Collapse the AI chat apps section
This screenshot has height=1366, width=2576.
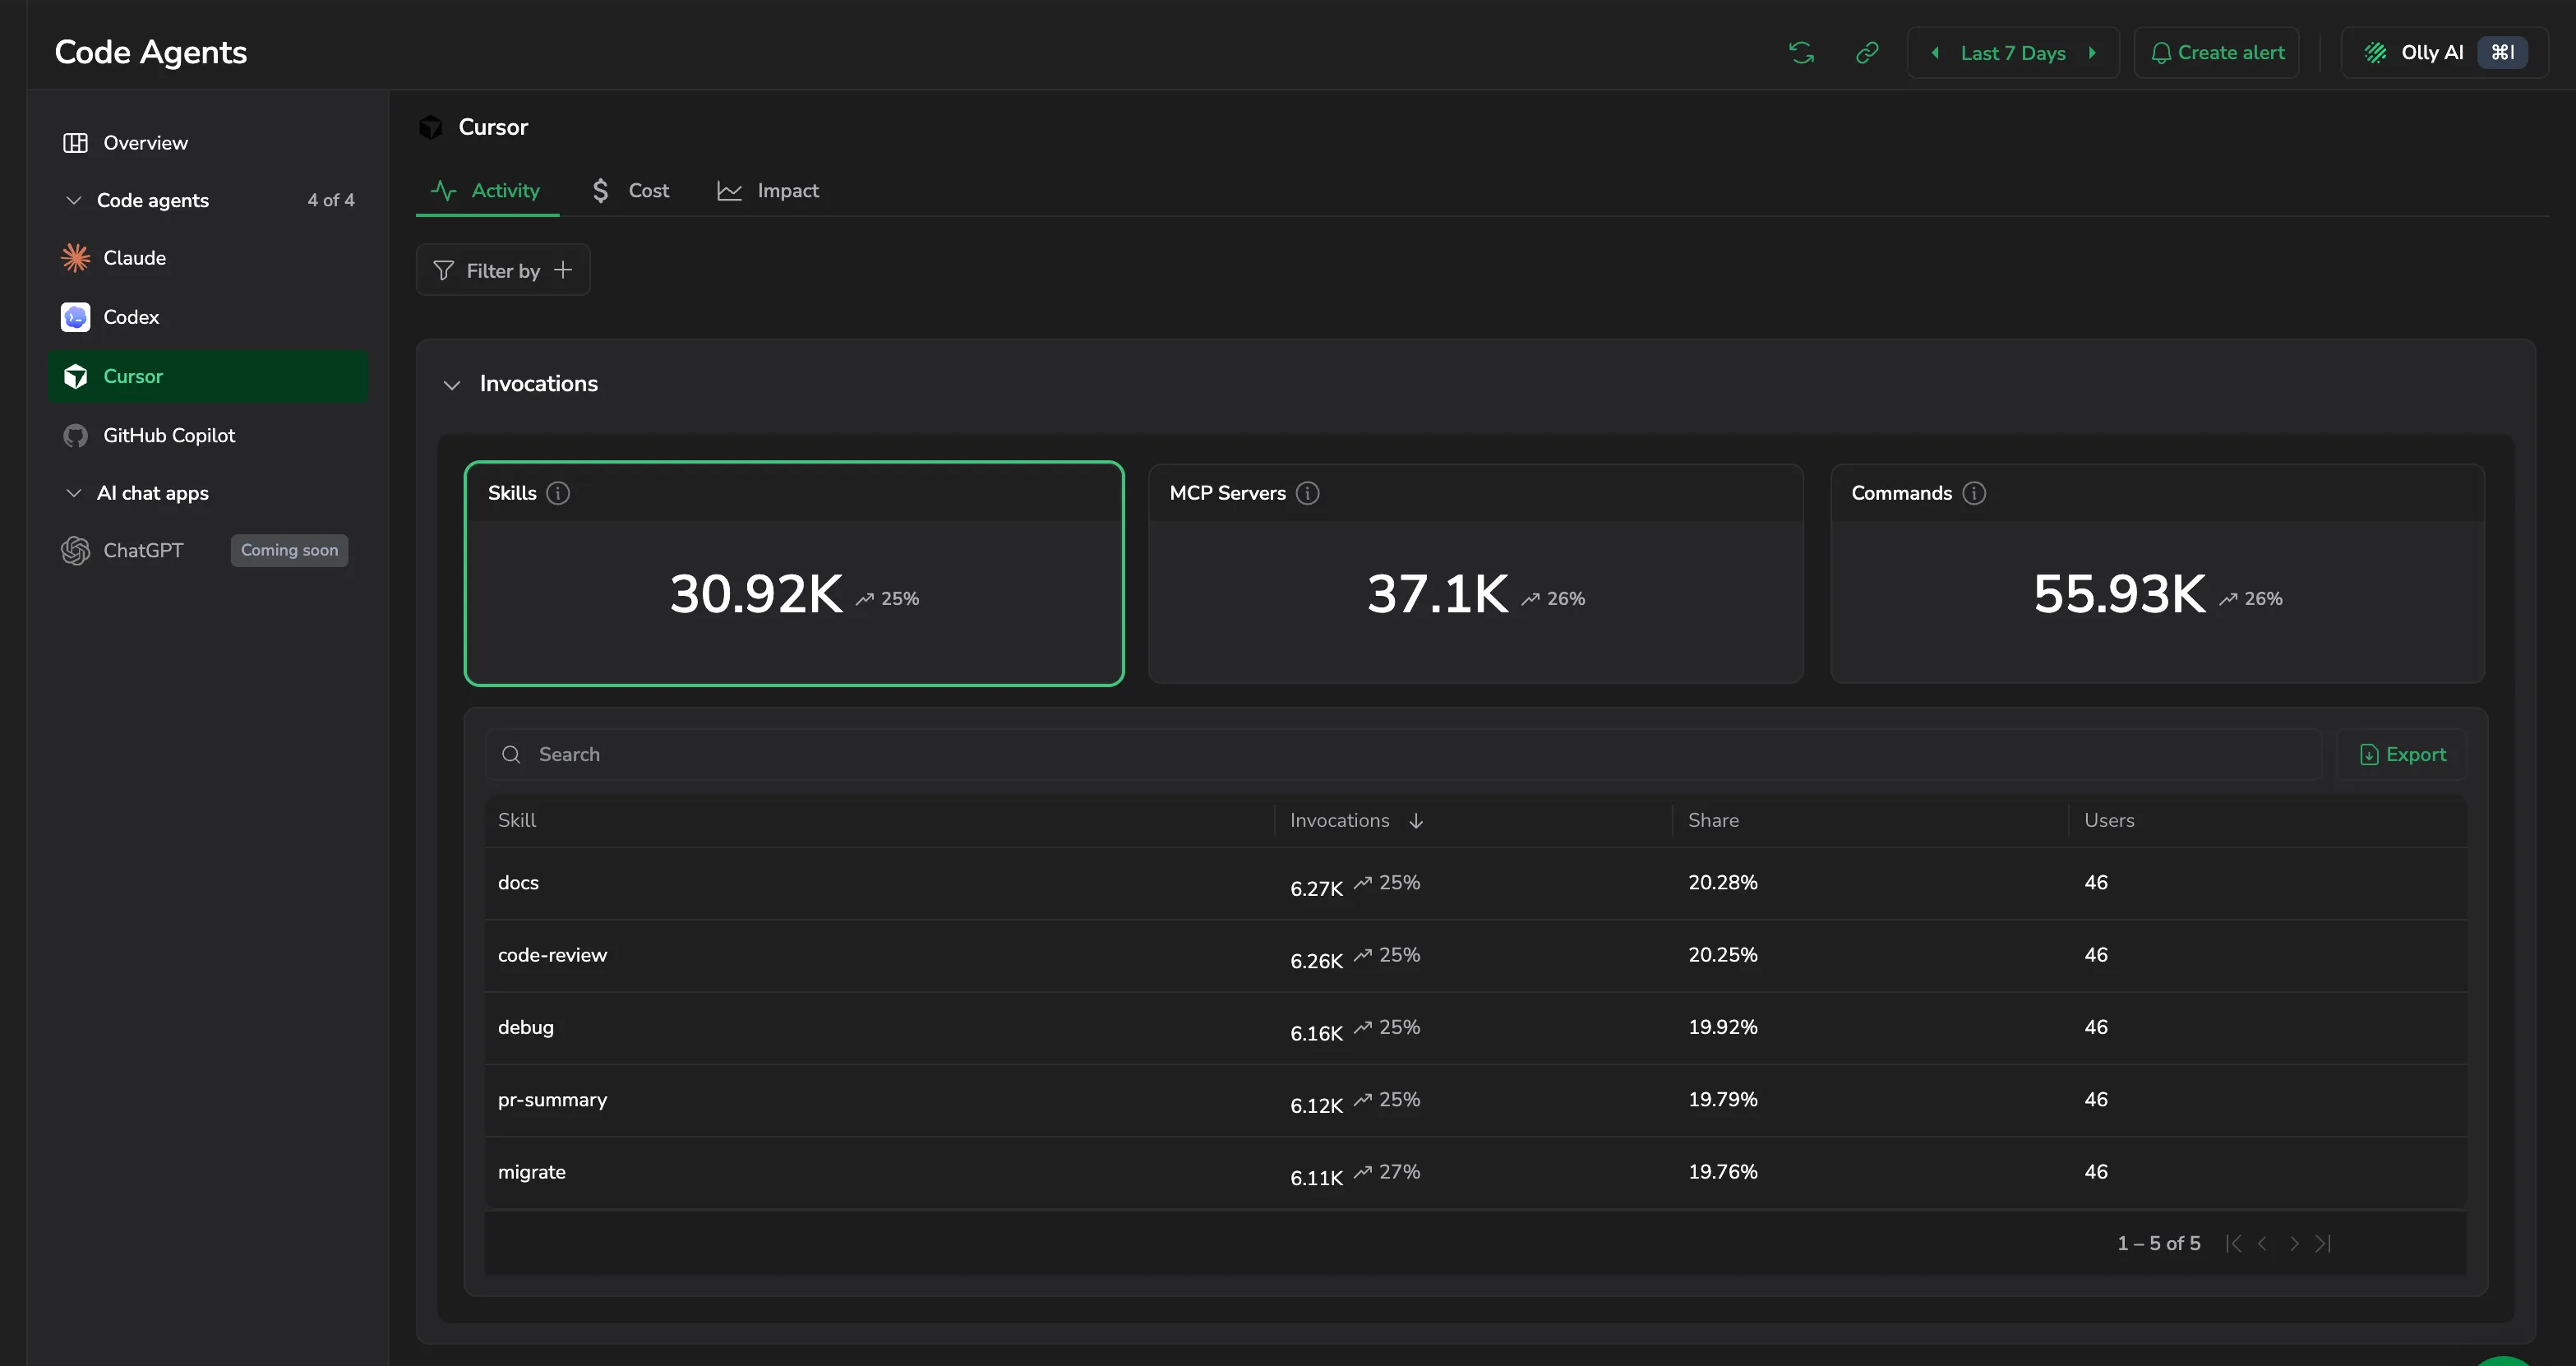click(x=73, y=493)
